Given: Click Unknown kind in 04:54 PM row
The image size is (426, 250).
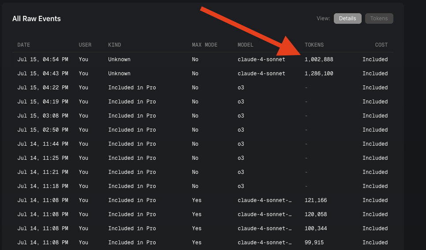Looking at the screenshot, I should (x=119, y=59).
